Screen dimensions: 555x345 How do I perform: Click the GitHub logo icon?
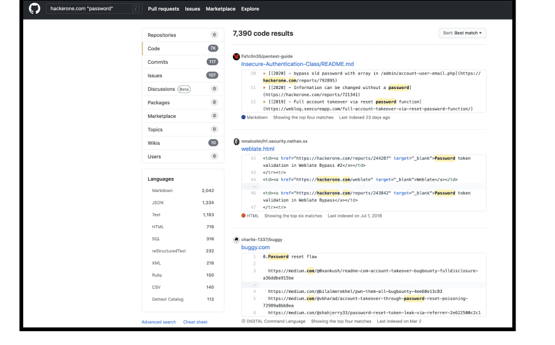click(x=35, y=9)
